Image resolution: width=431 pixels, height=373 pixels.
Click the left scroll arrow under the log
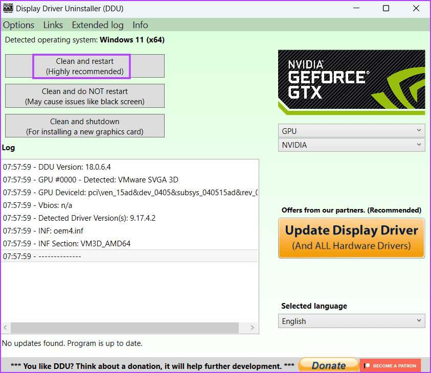(5, 328)
